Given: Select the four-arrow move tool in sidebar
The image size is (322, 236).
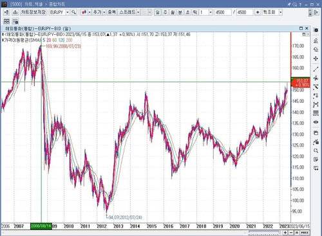Looking at the screenshot, I should point(316,59).
